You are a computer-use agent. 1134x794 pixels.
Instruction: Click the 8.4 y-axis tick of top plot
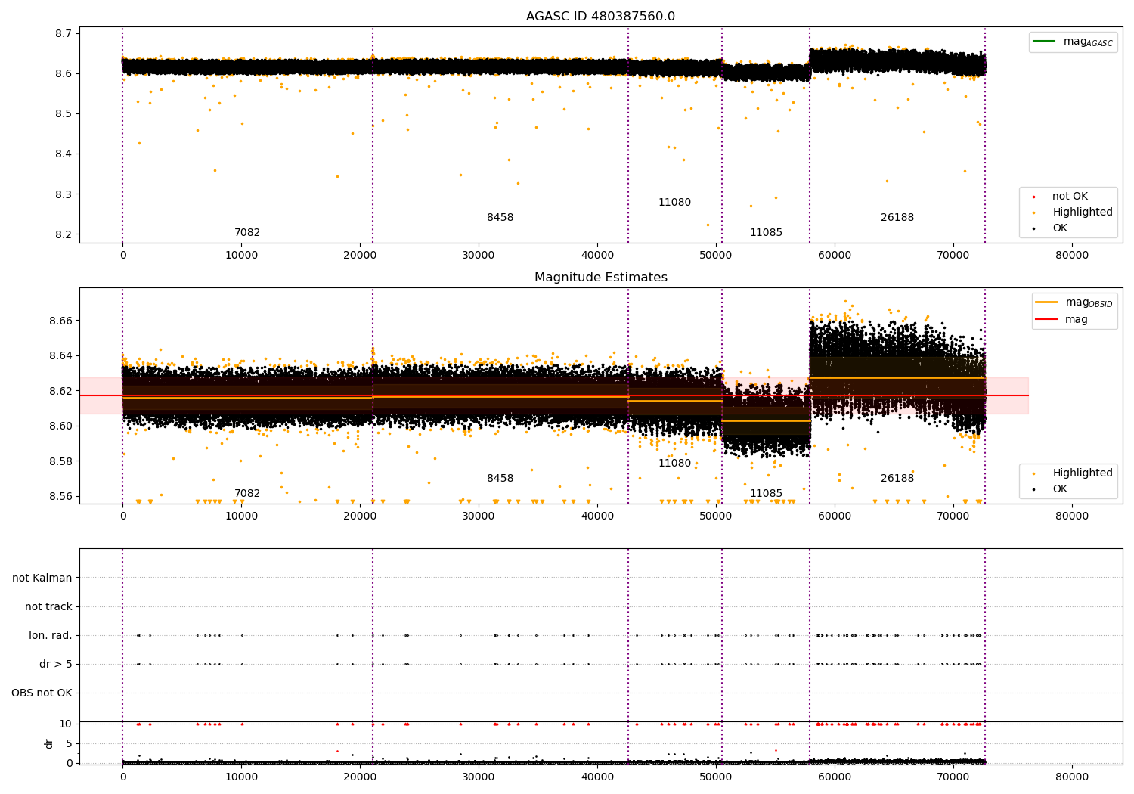(64, 154)
